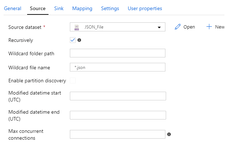Expand the Source dataset dropdown arrow
Screen dimensions: 228x148
tap(159, 27)
